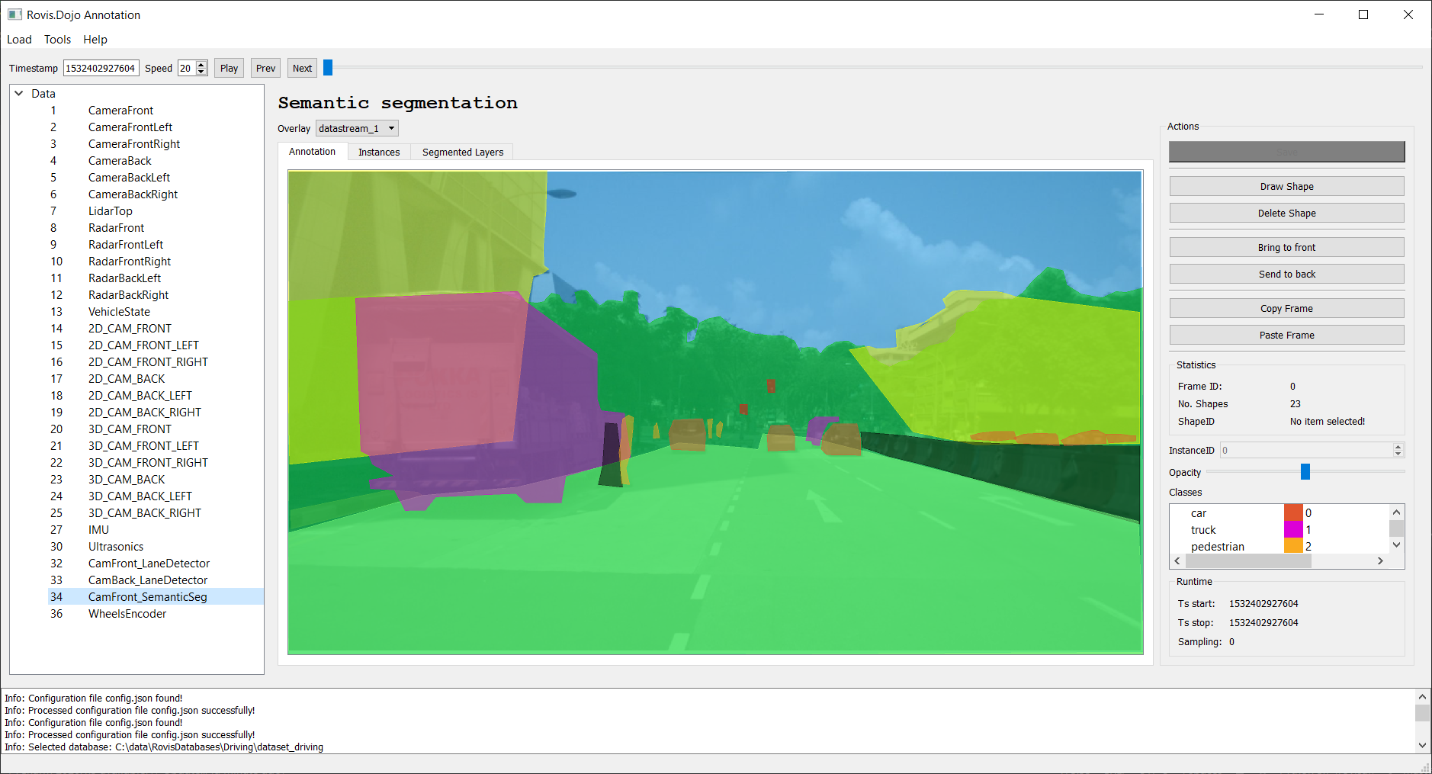Open the Load menu
This screenshot has width=1432, height=774.
tap(18, 39)
